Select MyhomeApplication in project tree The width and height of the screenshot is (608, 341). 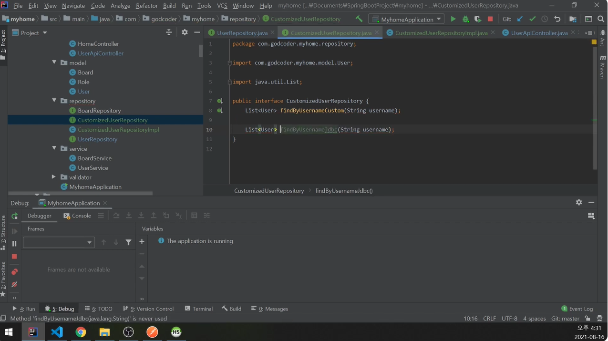click(x=95, y=186)
